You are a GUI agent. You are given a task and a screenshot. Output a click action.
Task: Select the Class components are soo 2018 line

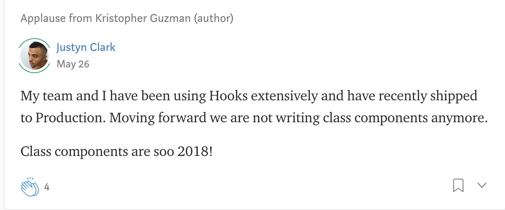116,151
